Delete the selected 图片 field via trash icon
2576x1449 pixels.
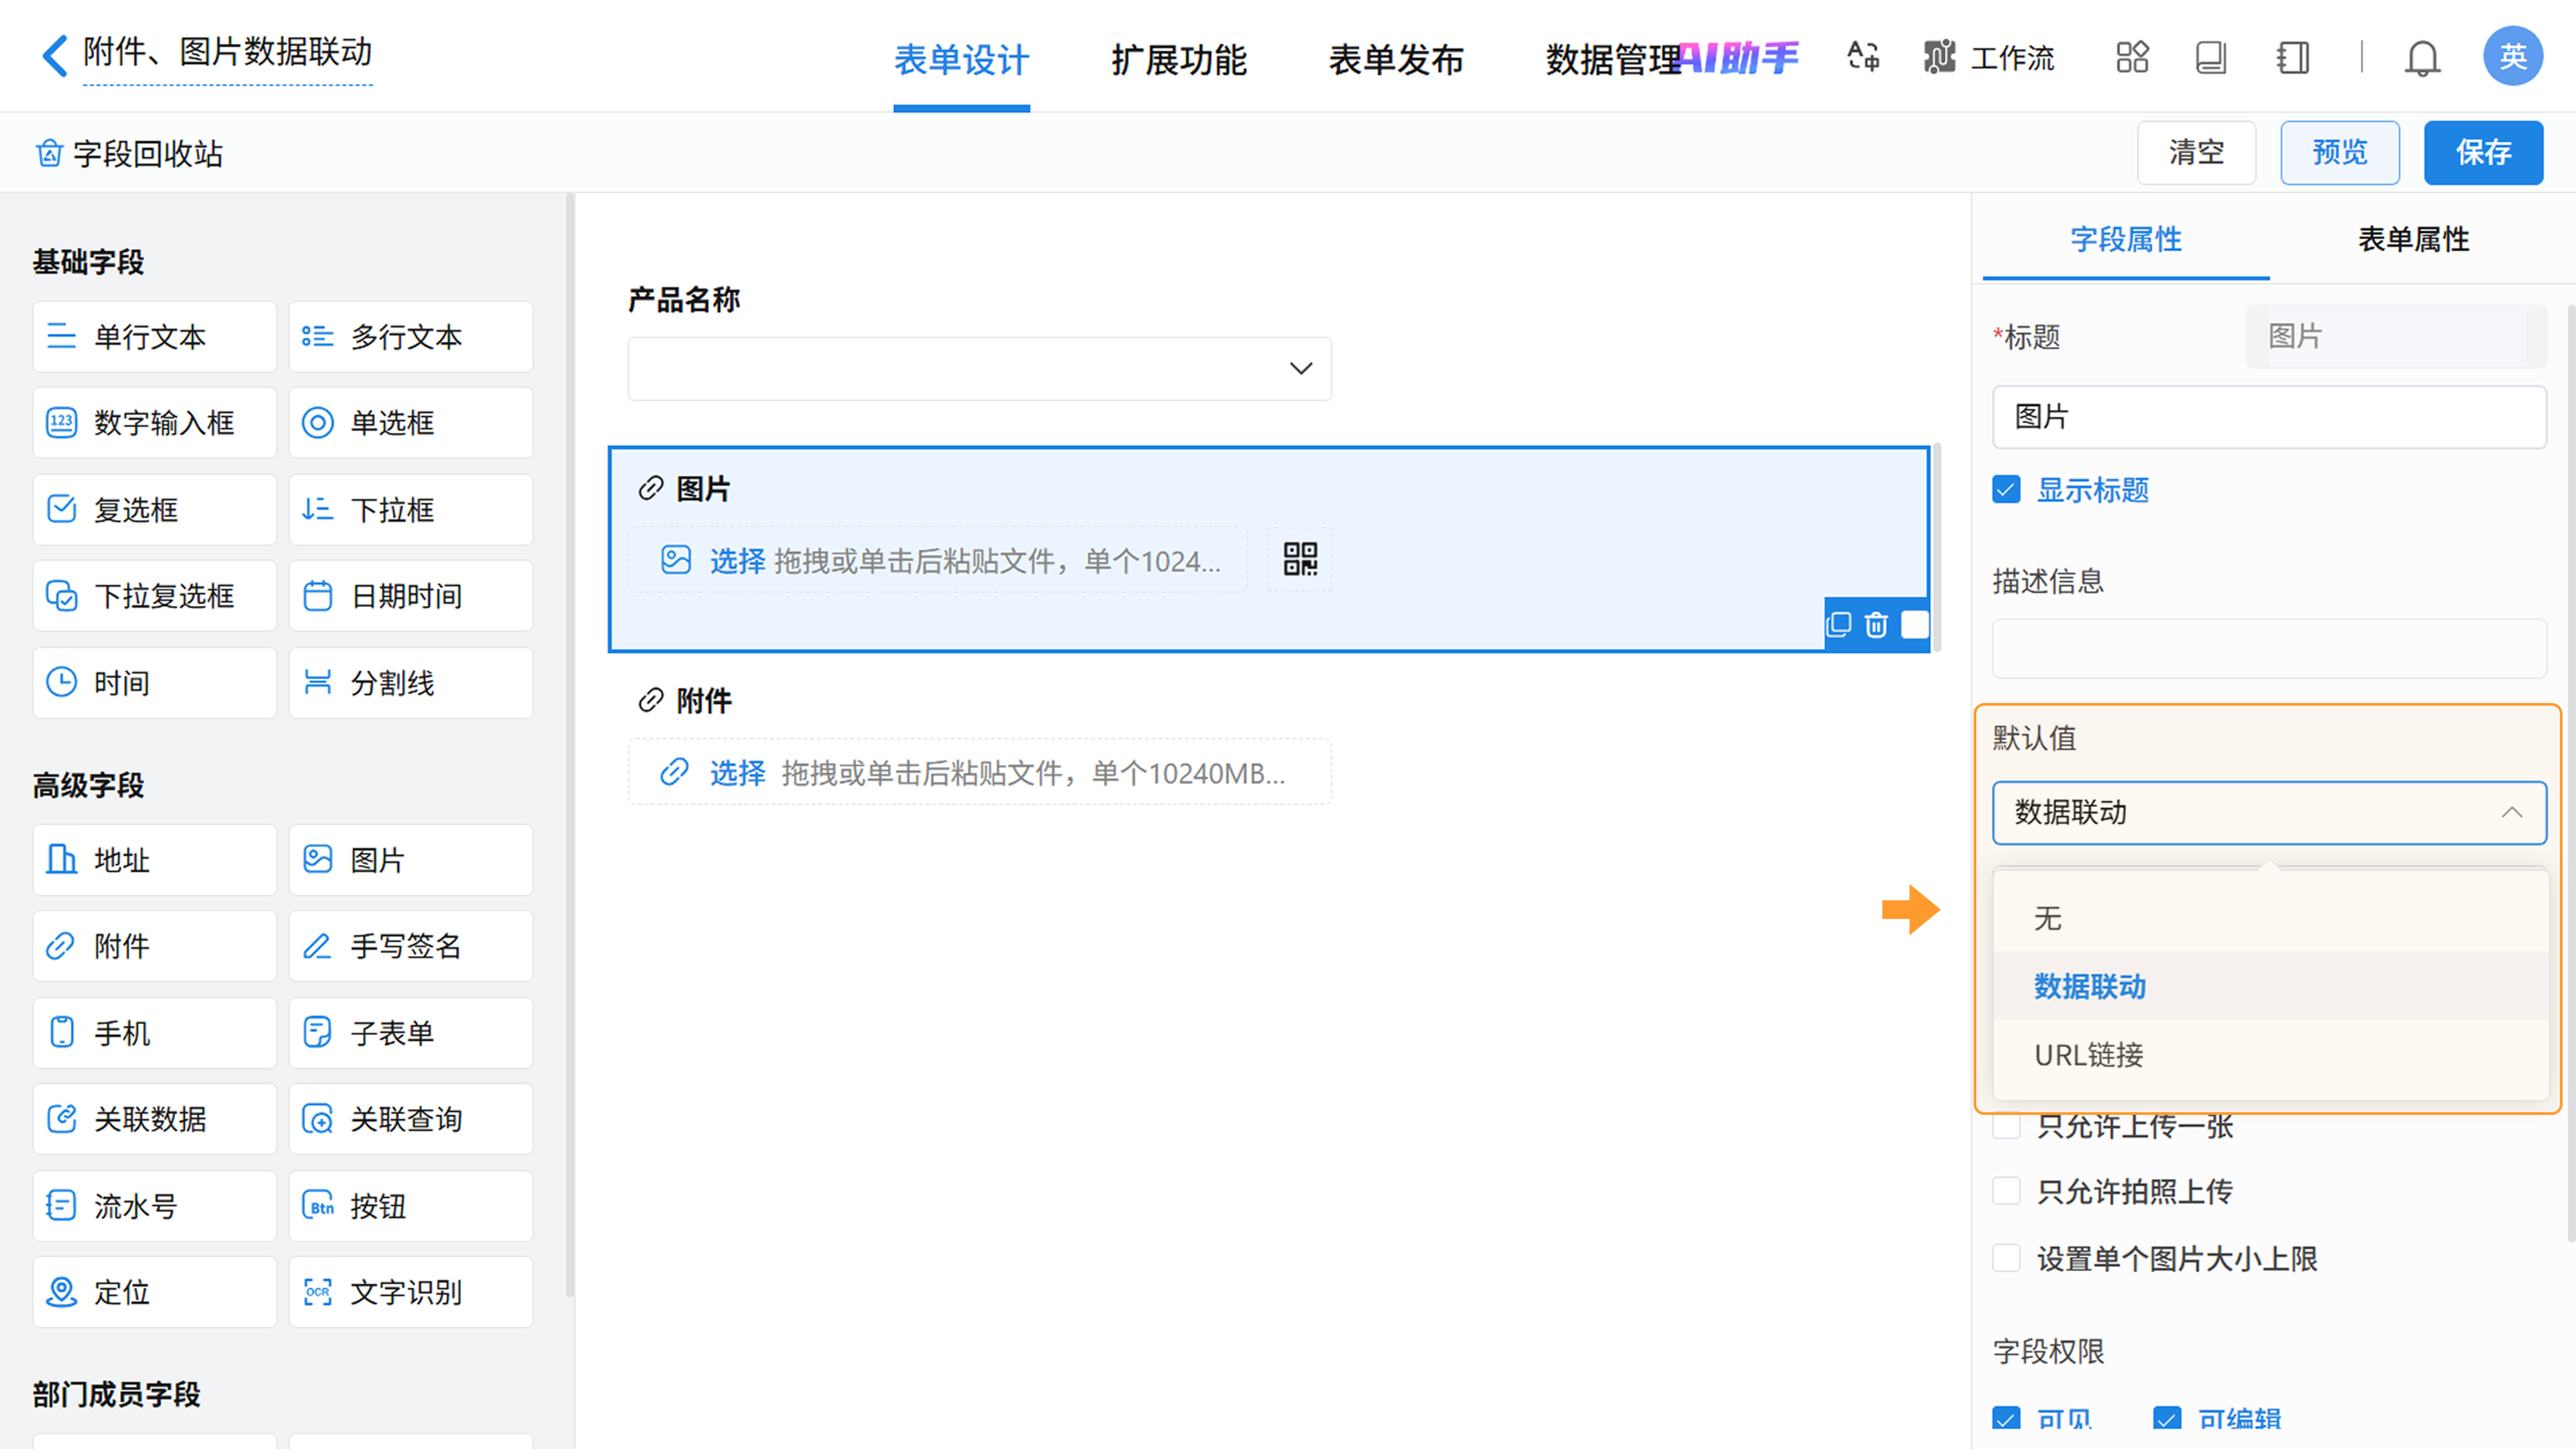click(x=1876, y=625)
